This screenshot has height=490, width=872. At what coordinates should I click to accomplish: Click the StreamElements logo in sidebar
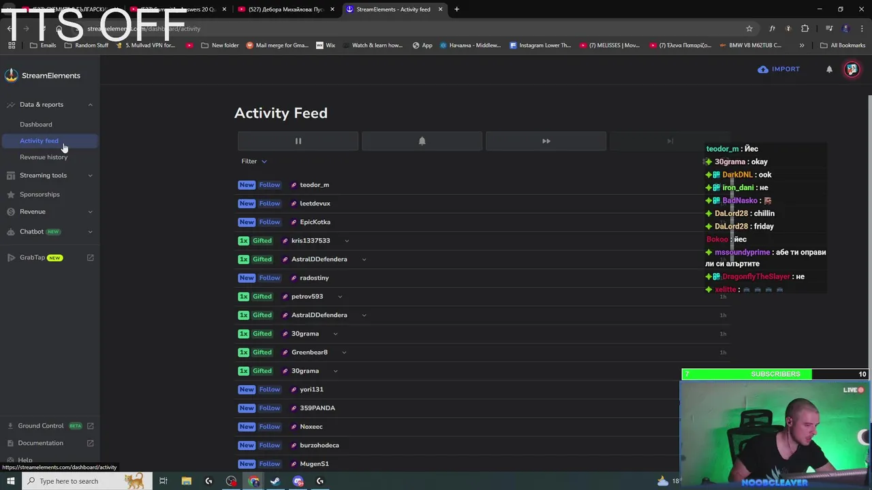point(42,76)
